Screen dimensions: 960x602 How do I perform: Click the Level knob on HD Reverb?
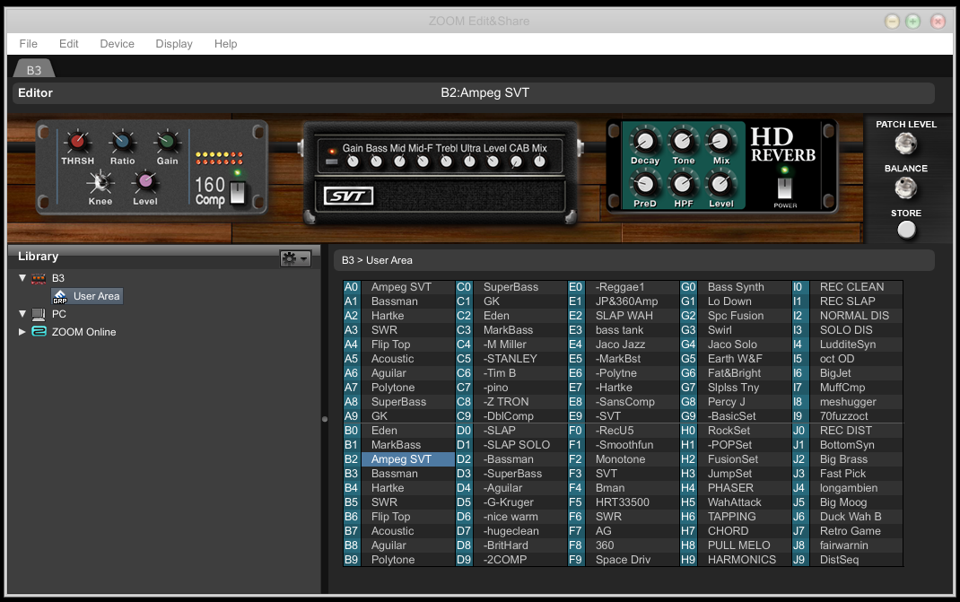720,184
